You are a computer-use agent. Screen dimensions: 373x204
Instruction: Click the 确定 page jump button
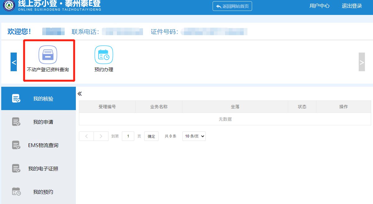151,136
